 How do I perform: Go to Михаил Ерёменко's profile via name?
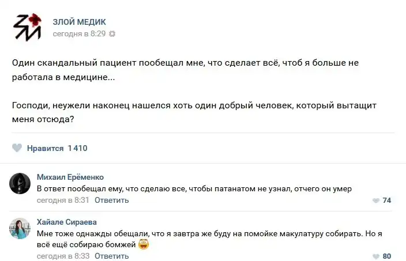click(70, 177)
